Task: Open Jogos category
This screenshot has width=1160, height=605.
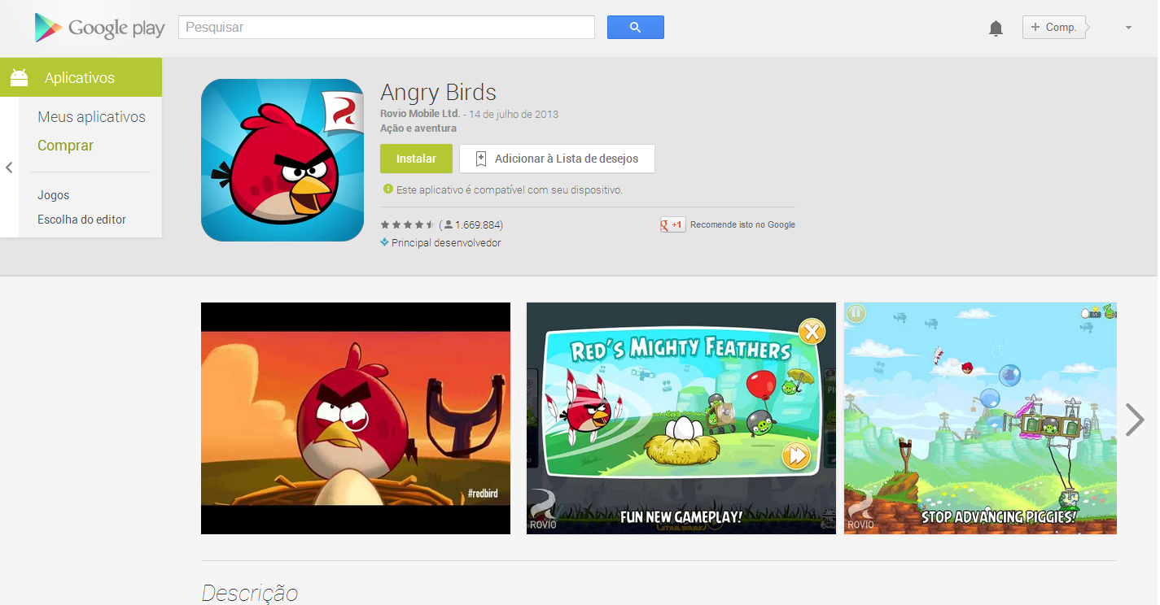Action: [x=53, y=195]
